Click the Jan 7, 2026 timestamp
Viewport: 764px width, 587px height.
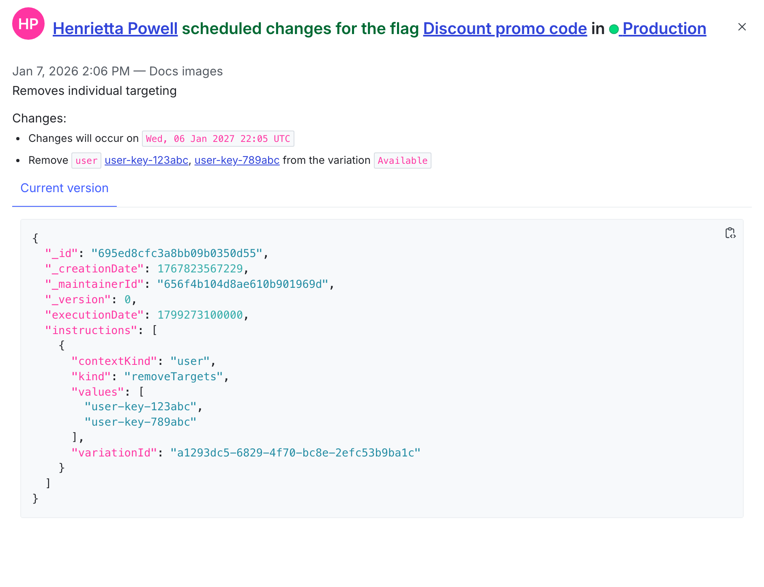tap(71, 71)
